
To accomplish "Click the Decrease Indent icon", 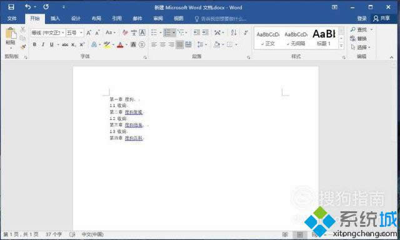I will pos(197,32).
